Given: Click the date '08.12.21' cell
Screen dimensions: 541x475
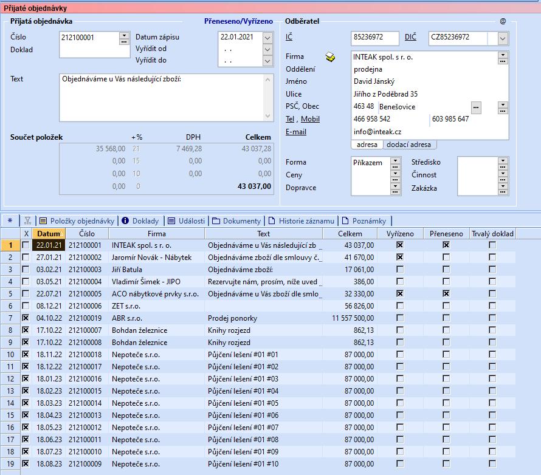Looking at the screenshot, I should pos(49,306).
